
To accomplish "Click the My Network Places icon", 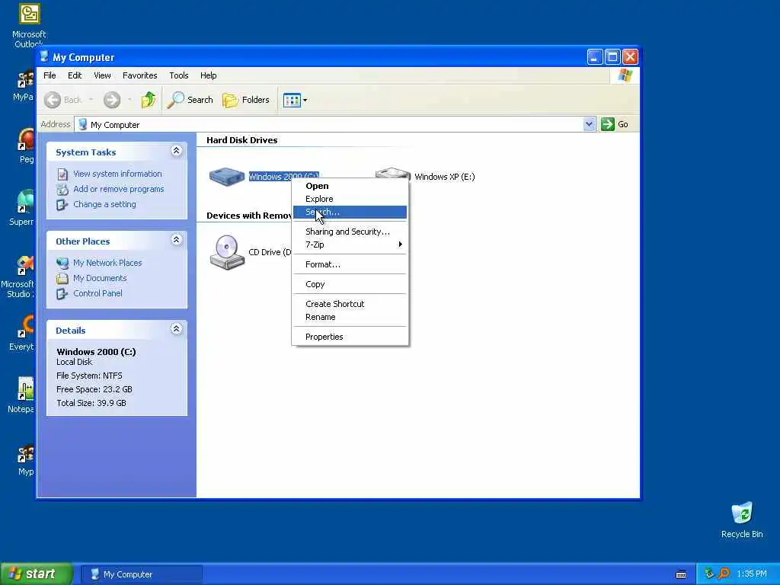I will pos(62,263).
